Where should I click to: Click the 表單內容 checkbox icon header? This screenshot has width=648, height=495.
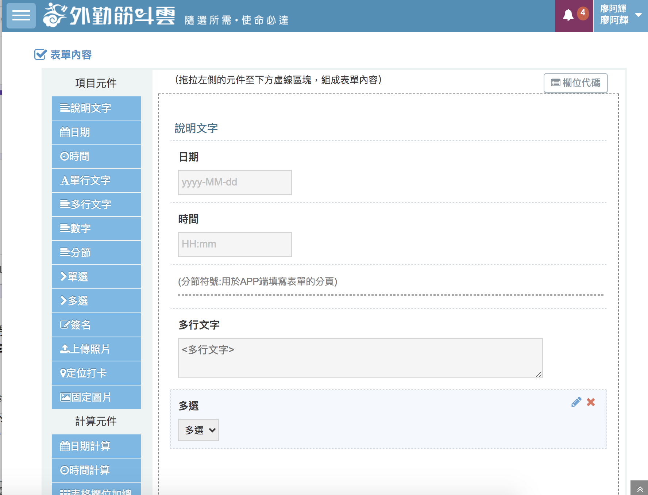(40, 54)
